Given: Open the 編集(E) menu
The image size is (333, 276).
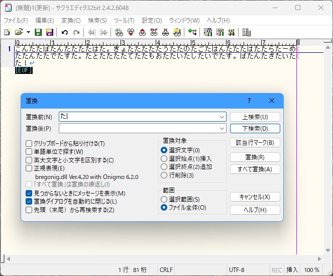Looking at the screenshot, I should tap(44, 21).
